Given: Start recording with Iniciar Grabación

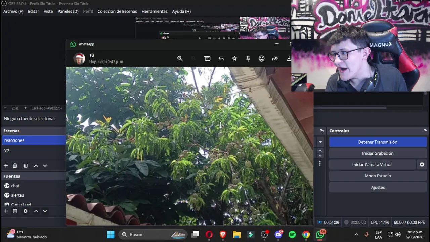Looking at the screenshot, I should pyautogui.click(x=378, y=153).
